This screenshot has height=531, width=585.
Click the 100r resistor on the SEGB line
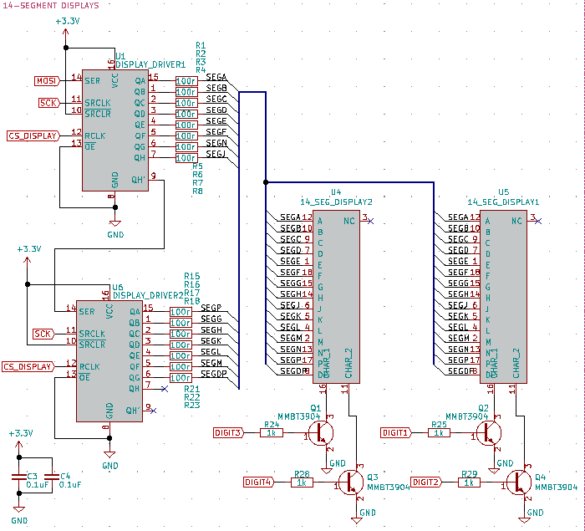click(186, 92)
